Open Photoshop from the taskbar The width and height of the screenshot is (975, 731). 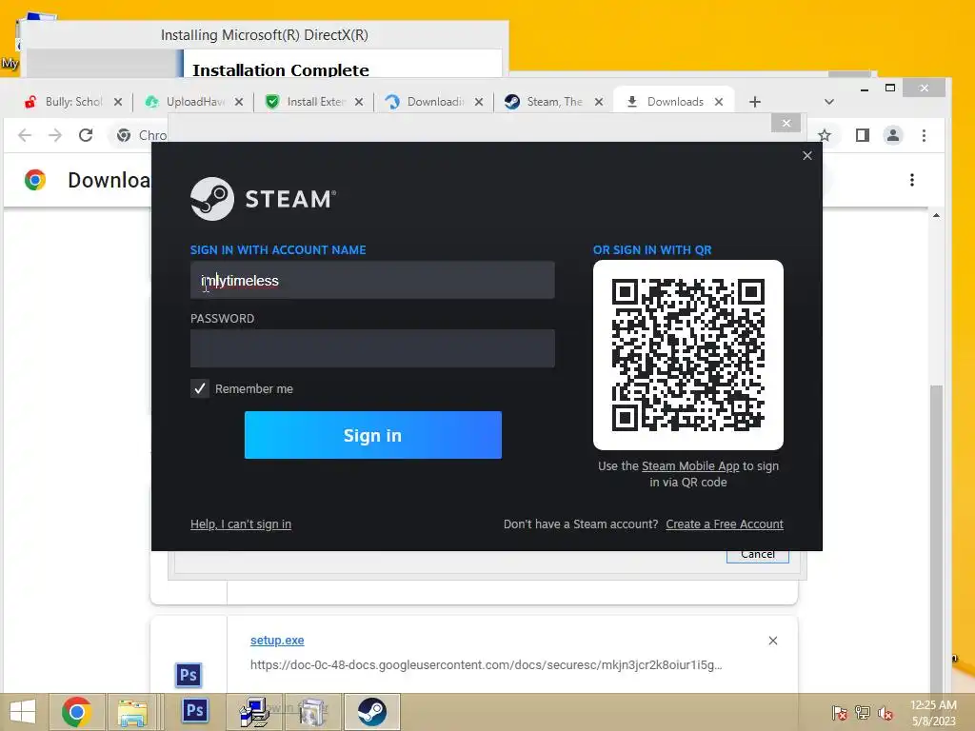(x=194, y=711)
